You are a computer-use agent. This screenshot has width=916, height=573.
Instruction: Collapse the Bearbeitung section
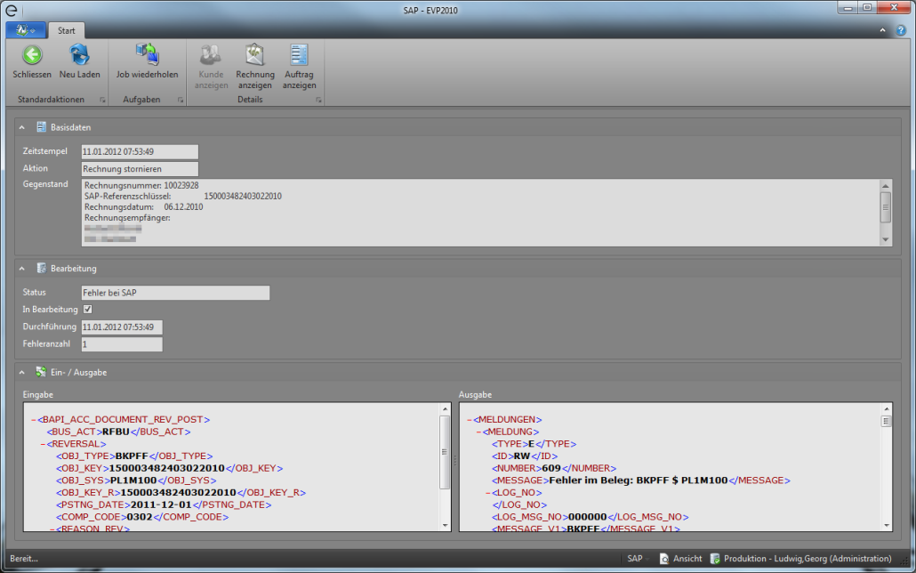coord(21,269)
